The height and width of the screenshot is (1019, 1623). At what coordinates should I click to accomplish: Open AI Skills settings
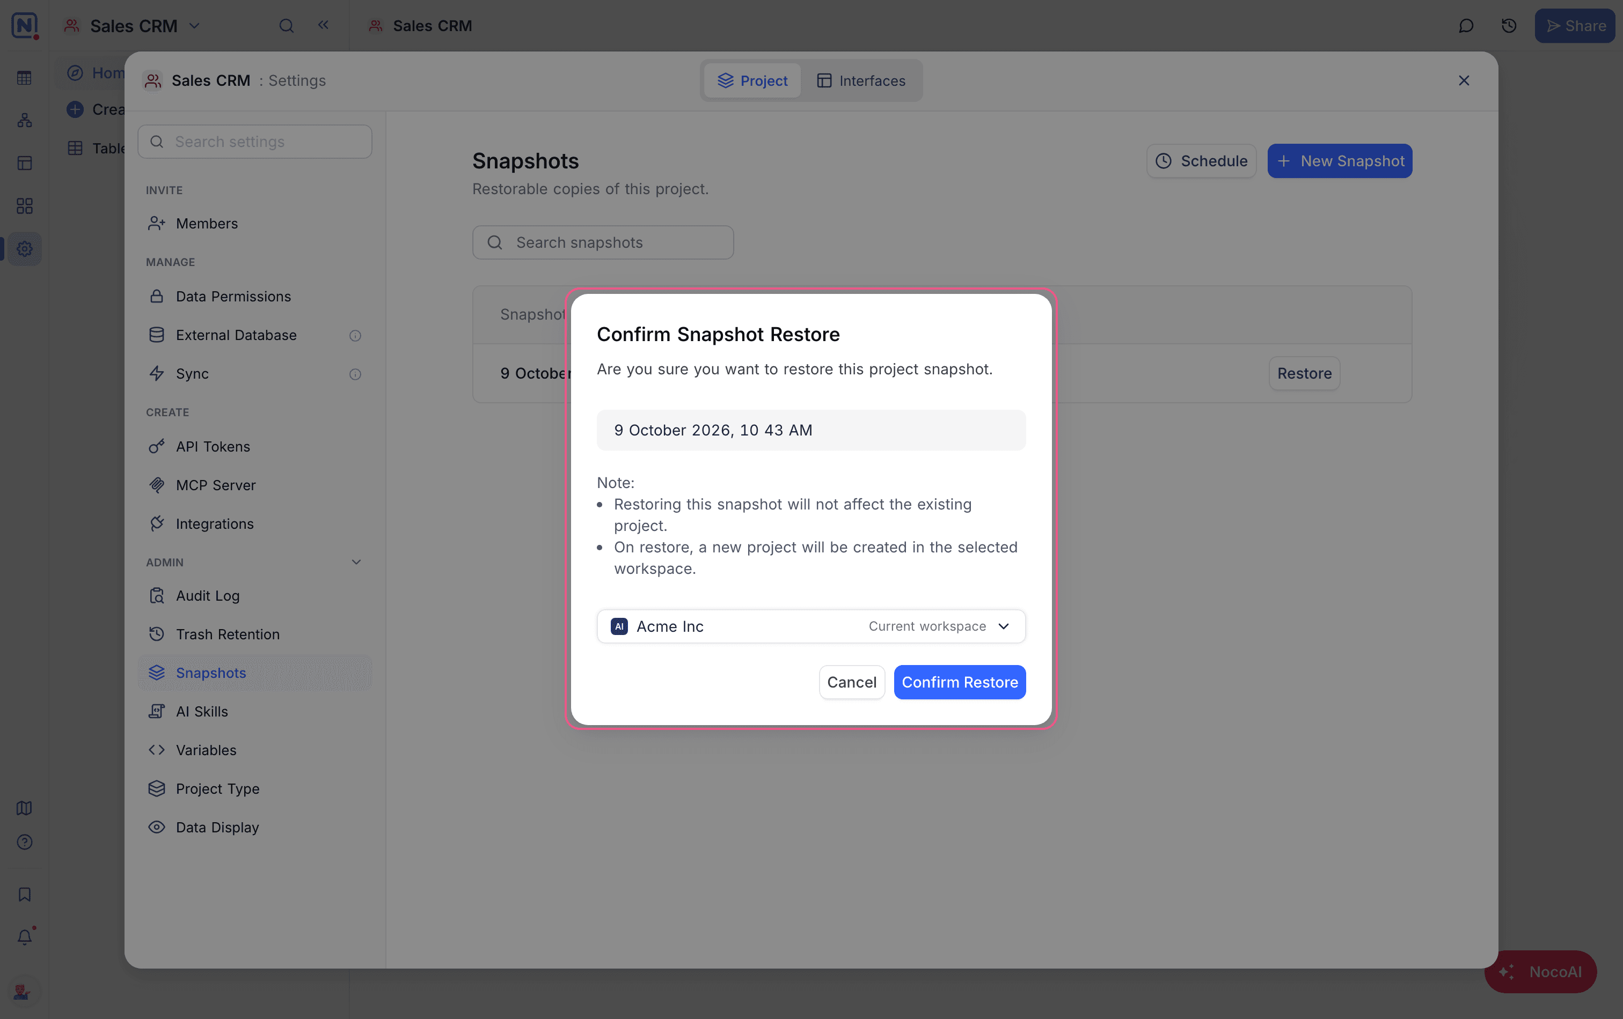[x=255, y=711]
